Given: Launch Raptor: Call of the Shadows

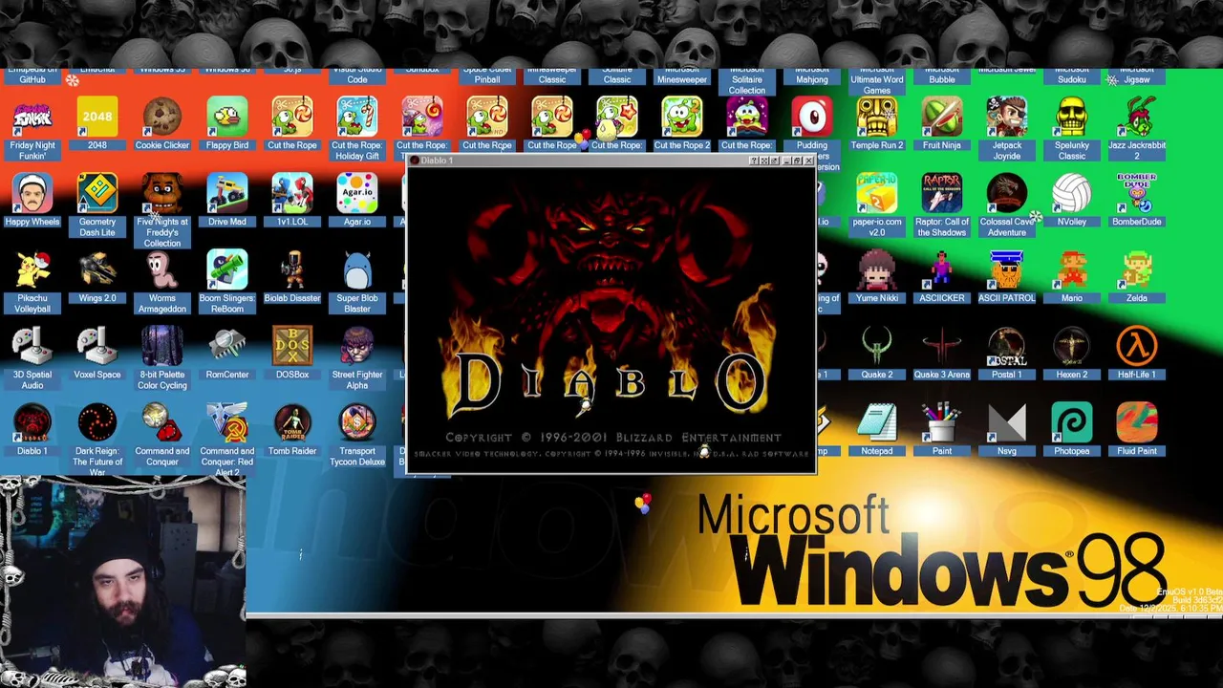Looking at the screenshot, I should (942, 194).
